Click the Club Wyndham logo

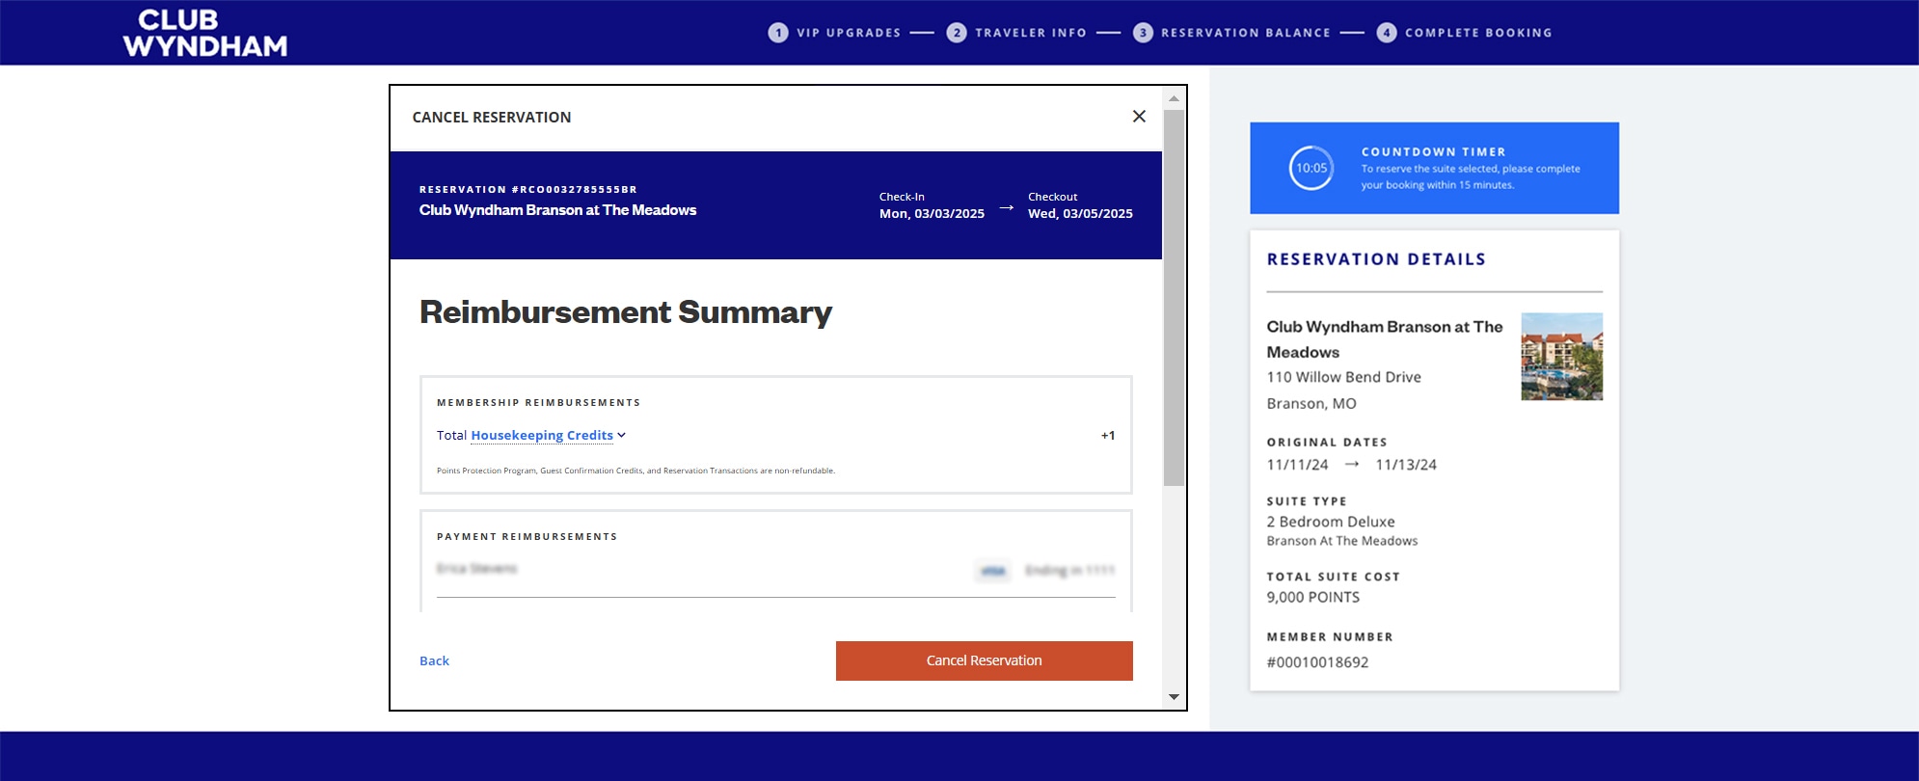click(x=204, y=34)
